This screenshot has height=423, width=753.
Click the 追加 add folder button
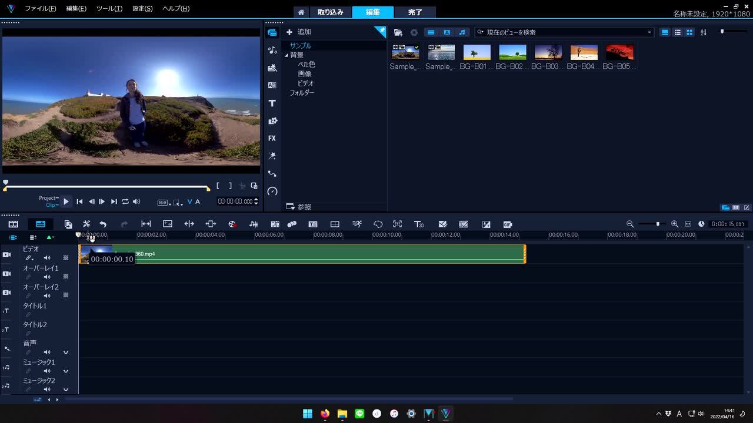pos(299,32)
